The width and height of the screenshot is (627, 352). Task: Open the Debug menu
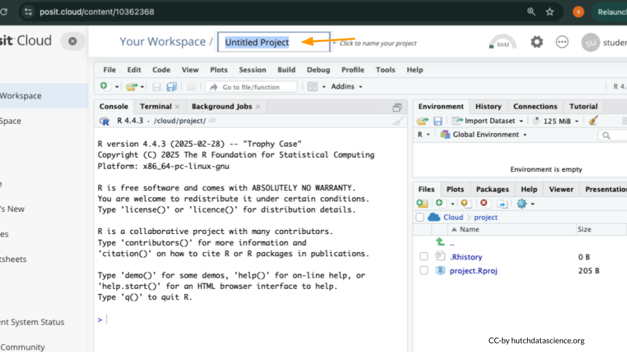[318, 70]
